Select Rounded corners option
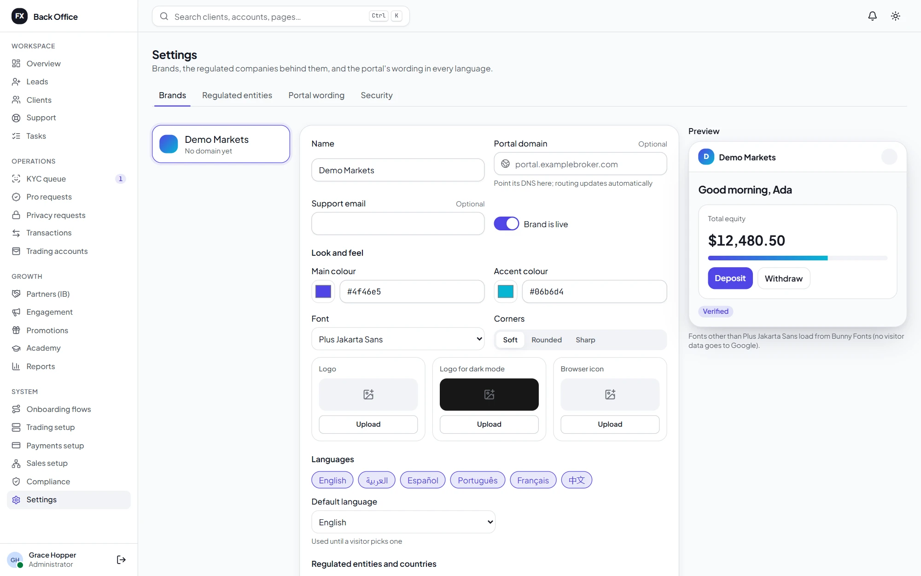This screenshot has height=576, width=921. tap(547, 340)
